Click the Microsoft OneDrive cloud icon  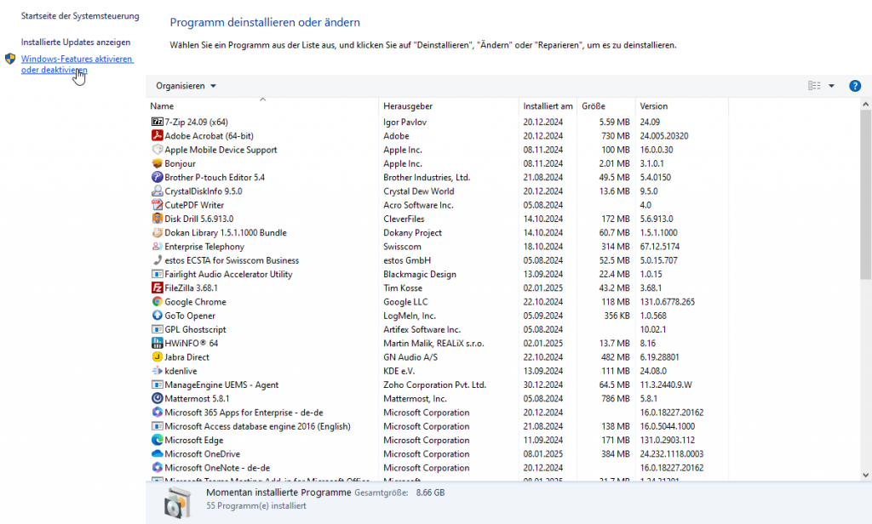(x=158, y=453)
